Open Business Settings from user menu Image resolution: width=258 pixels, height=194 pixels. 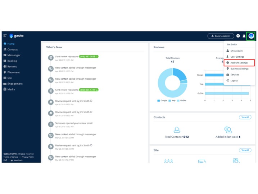[x=239, y=69]
